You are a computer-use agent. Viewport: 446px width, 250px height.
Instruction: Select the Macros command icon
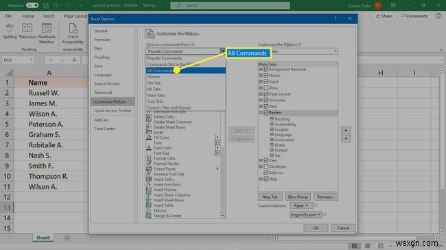point(149,210)
